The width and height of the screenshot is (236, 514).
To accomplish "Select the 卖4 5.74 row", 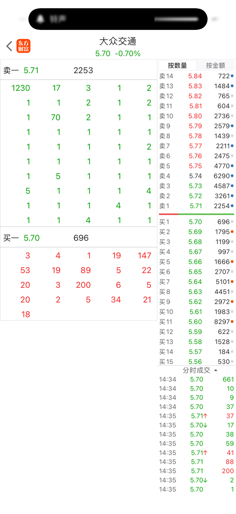I will 196,176.
